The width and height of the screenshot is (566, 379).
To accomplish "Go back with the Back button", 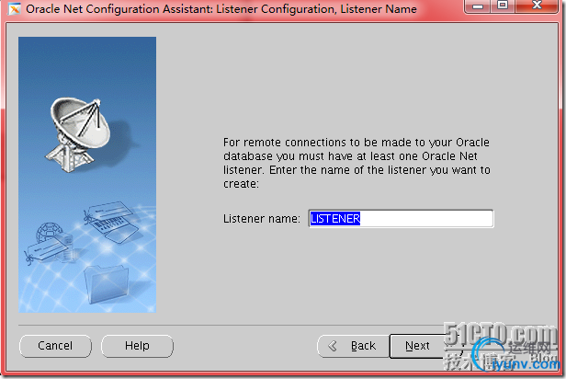I will [353, 346].
